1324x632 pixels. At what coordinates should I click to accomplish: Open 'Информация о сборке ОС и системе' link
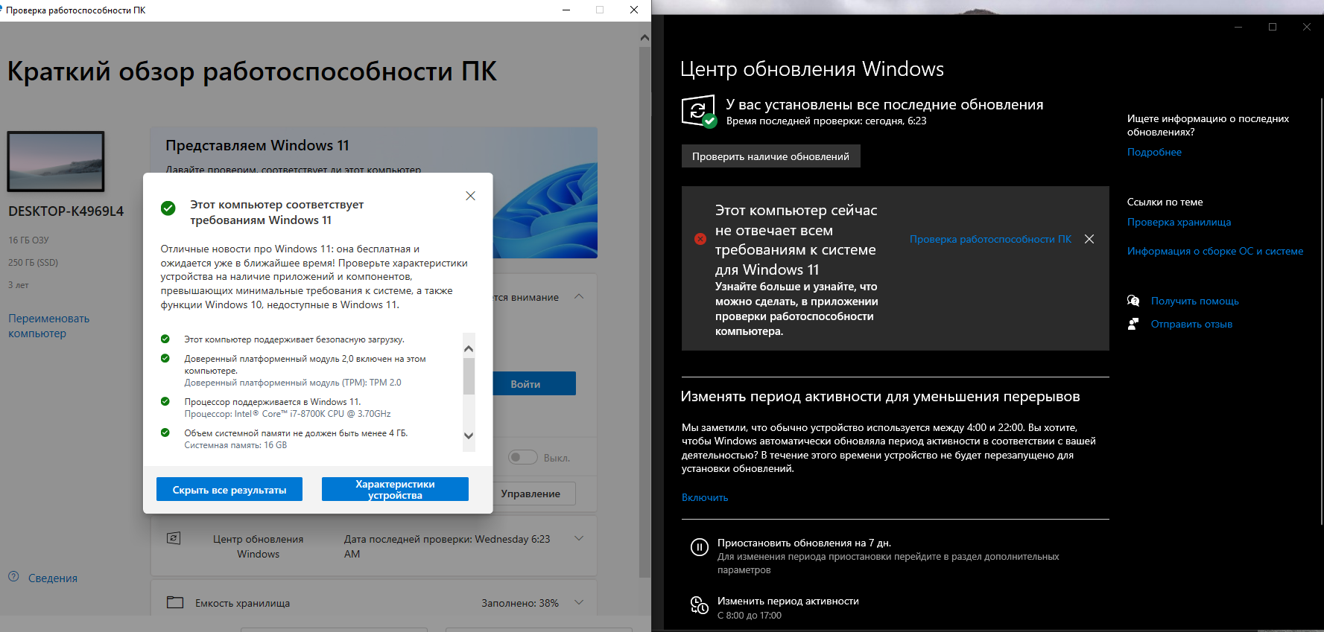pyautogui.click(x=1215, y=251)
